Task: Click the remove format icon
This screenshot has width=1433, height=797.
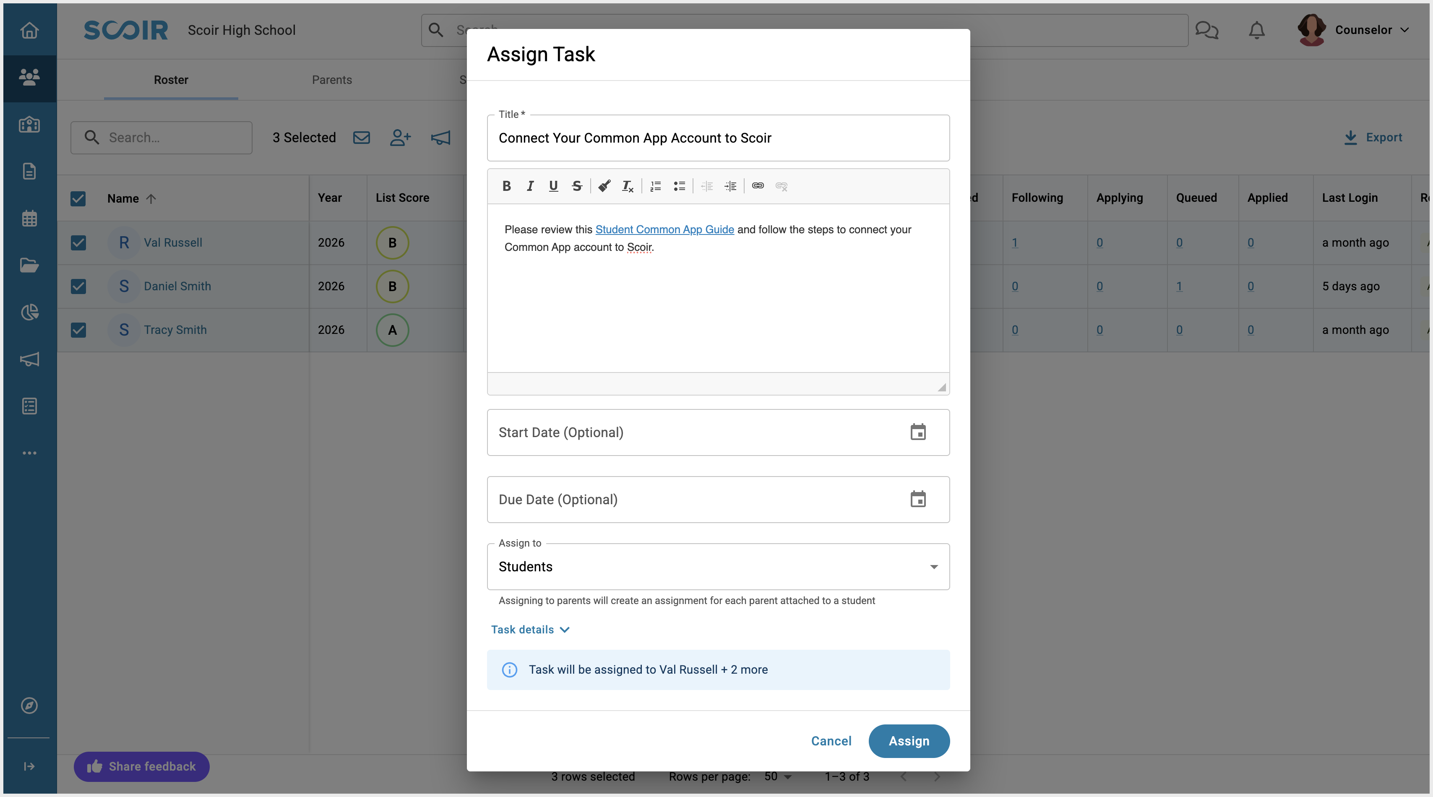Action: click(x=628, y=186)
